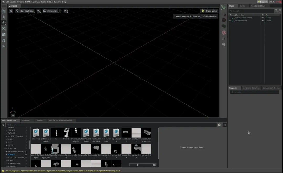Toggle visibility of the Environment prim
283x173 pixels.
(x=263, y=21)
